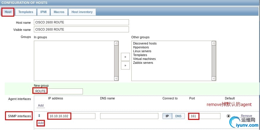
Task: Select Linux servers in Other groups
Action: (x=142, y=51)
